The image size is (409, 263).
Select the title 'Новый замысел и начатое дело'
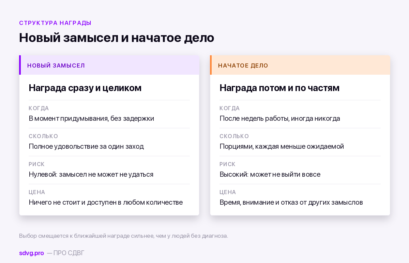(117, 38)
